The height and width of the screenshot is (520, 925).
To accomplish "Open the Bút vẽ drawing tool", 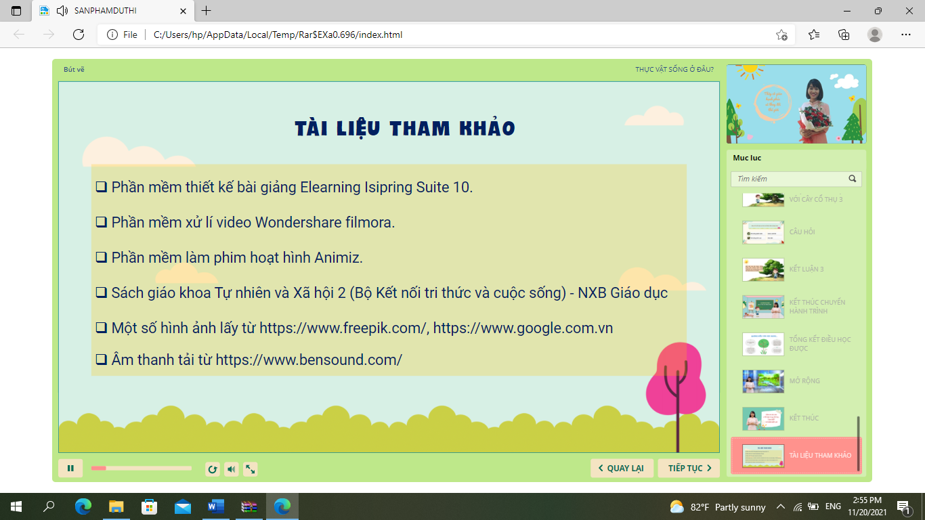I will 74,70.
